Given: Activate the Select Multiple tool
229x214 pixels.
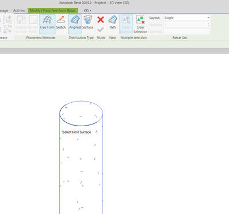Looking at the screenshot, I should 126,24.
